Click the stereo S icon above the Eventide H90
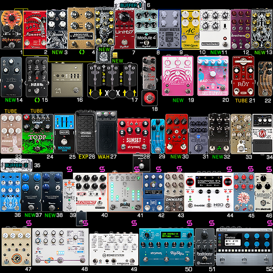The width and height of the screenshot is (273, 273). pos(229,169)
